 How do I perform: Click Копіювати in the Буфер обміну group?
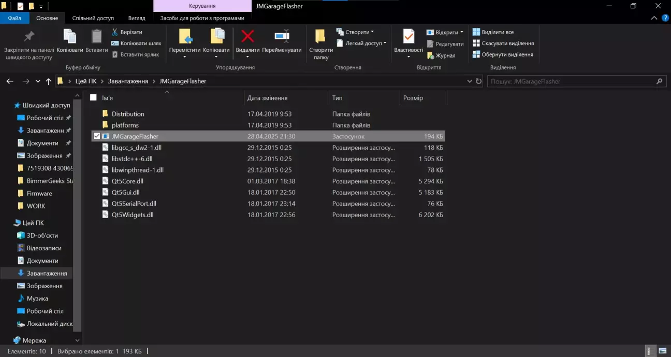click(x=69, y=41)
